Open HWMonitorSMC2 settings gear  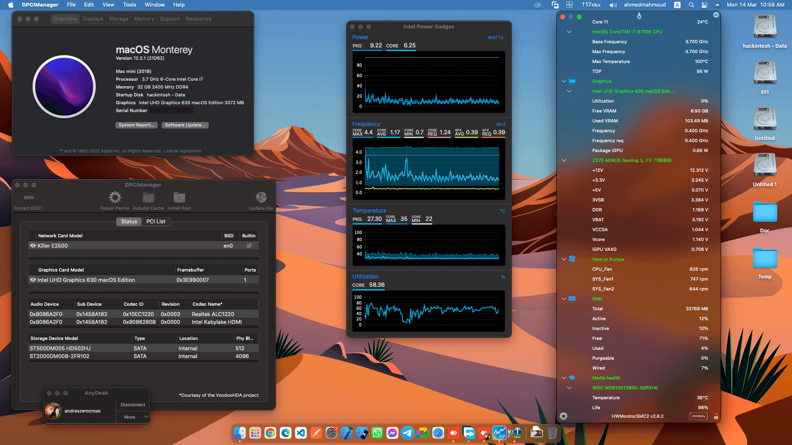point(563,416)
